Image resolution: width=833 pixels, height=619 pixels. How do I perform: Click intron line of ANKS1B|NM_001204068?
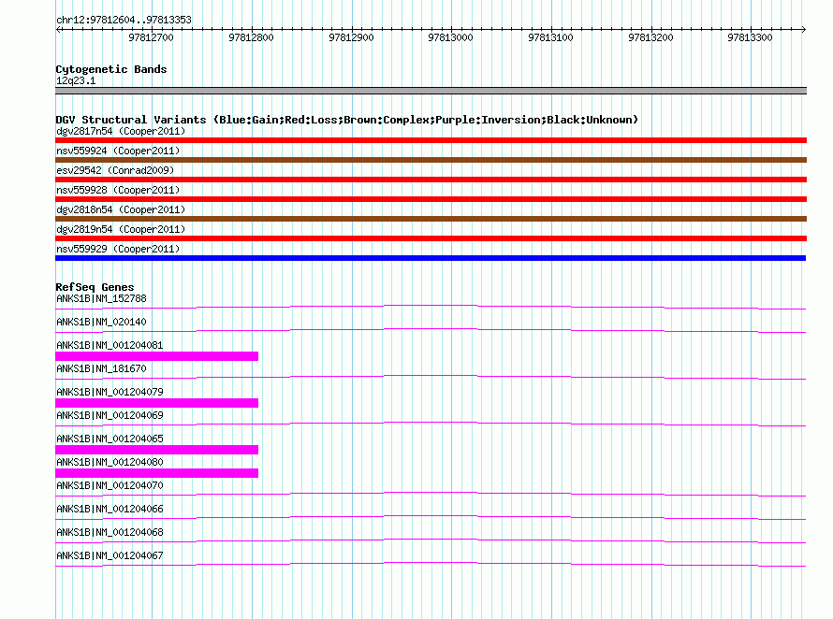pos(431,540)
